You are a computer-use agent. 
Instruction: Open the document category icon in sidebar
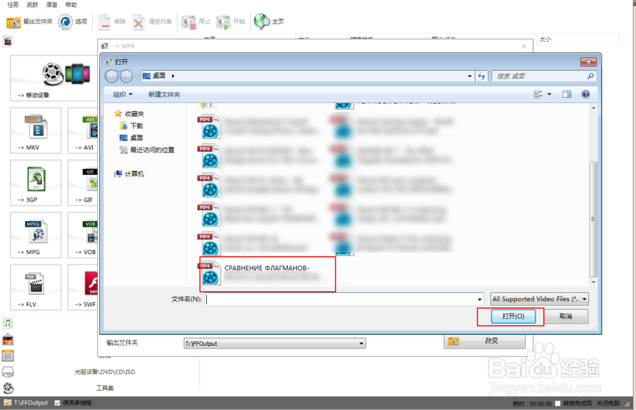(x=8, y=356)
